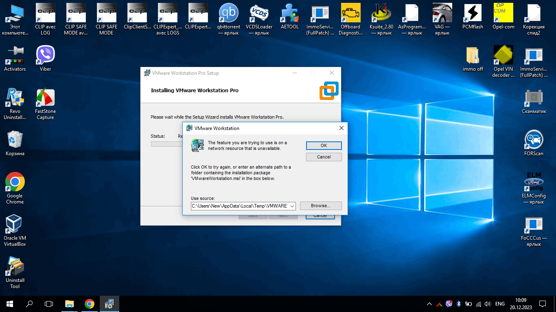Viewport: 556px width, 312px height.
Task: Click OK to retry the installation
Action: click(324, 145)
